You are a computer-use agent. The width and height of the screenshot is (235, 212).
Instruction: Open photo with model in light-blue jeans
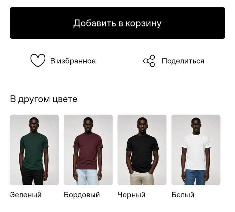point(88,150)
